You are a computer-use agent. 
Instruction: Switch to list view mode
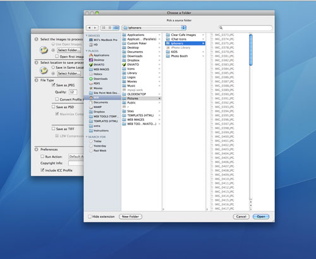pos(110,28)
